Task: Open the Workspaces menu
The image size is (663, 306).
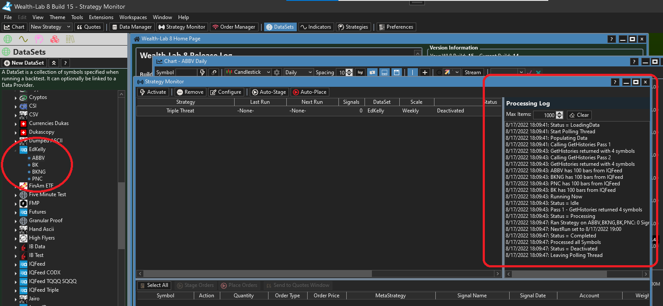Action: [x=133, y=17]
